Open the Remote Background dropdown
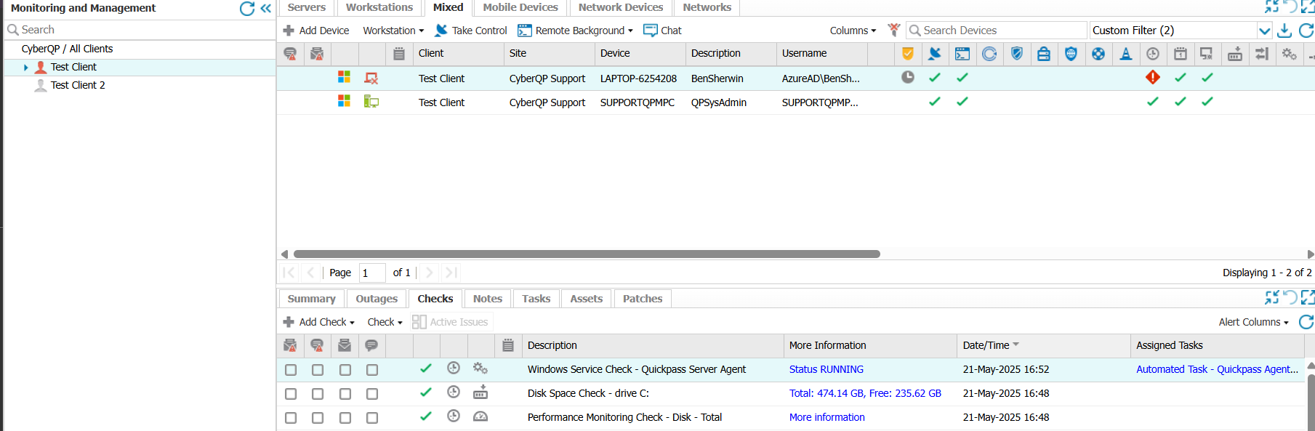This screenshot has width=1315, height=431. click(576, 31)
